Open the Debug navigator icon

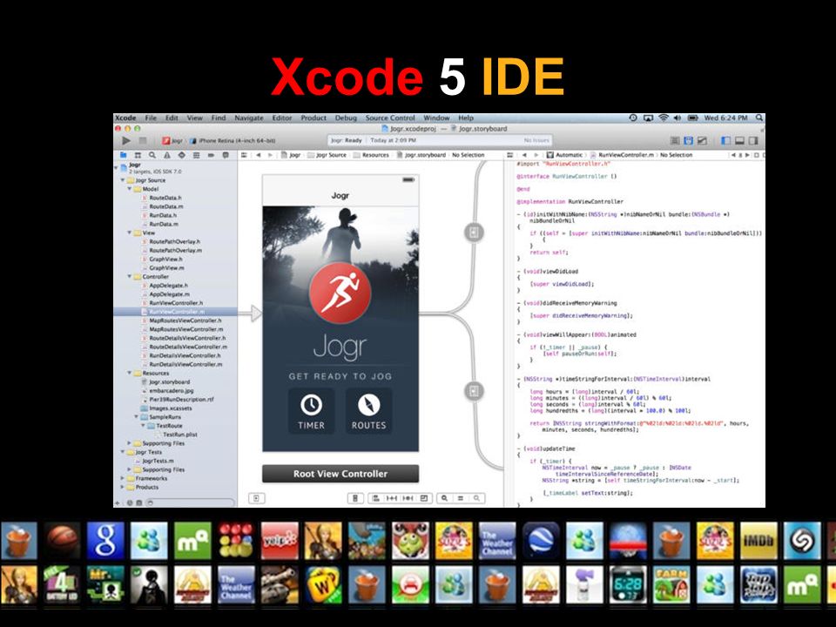pos(196,155)
